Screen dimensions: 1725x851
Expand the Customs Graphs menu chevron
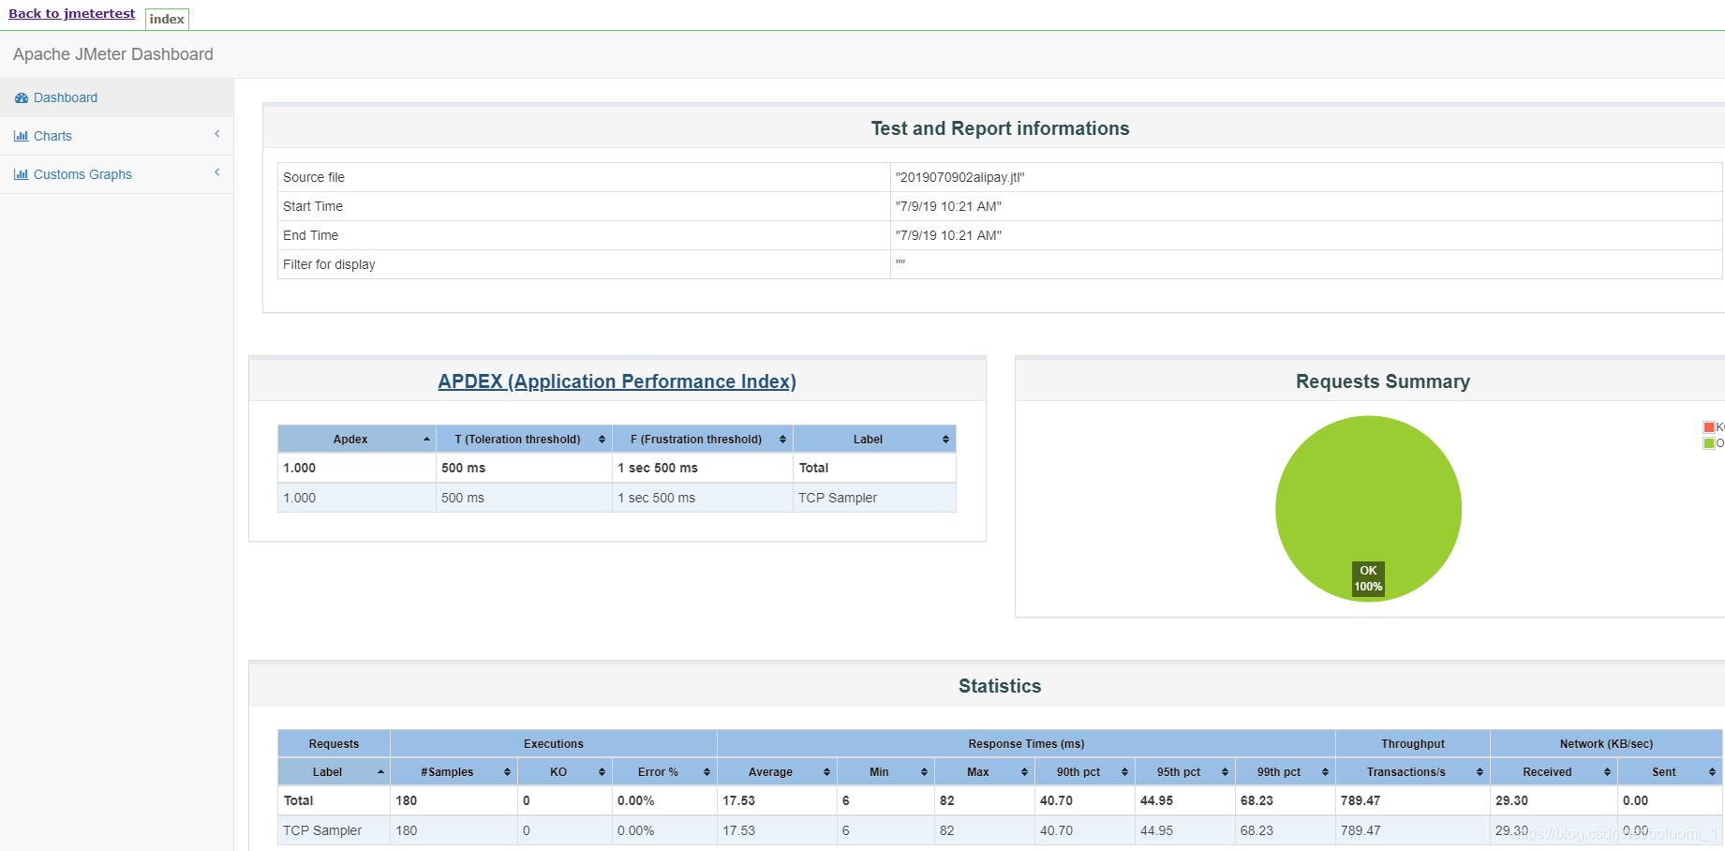pos(217,172)
